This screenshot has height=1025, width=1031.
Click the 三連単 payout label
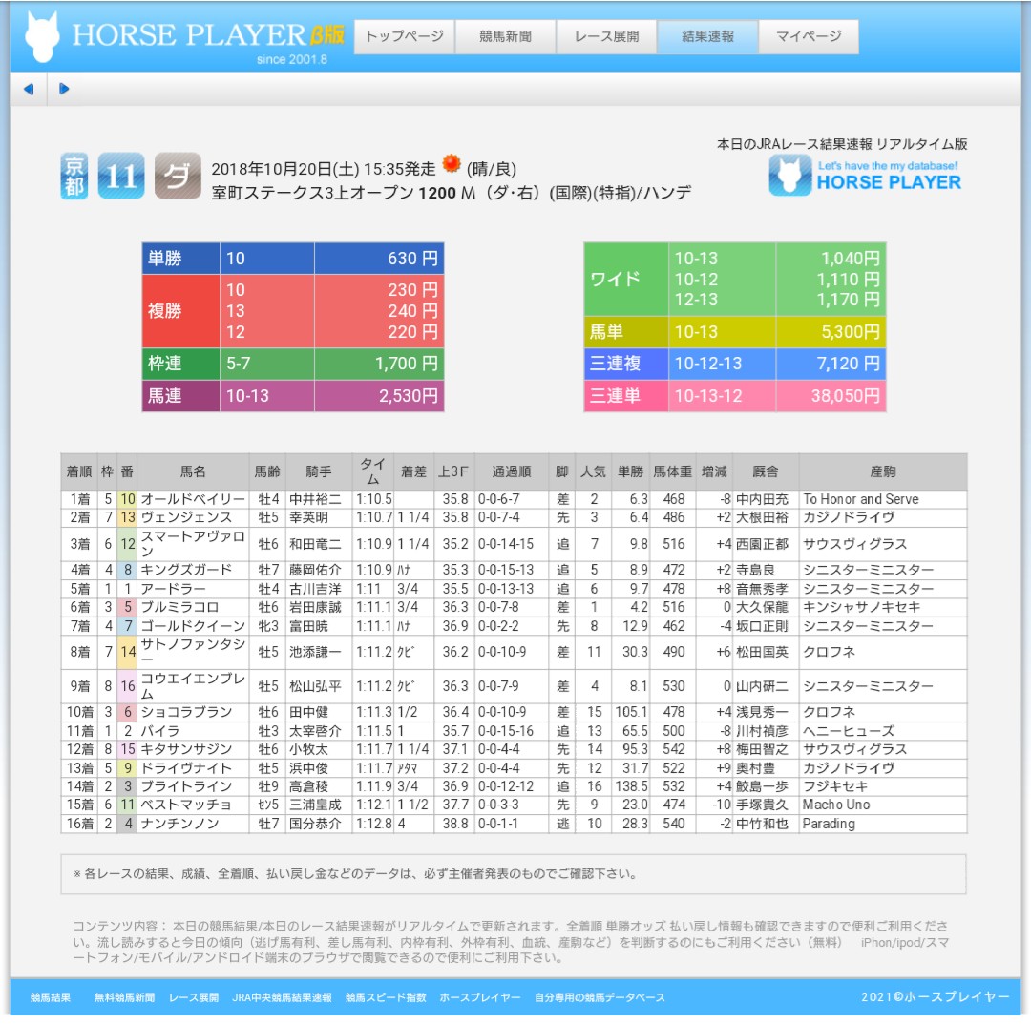pyautogui.click(x=626, y=396)
